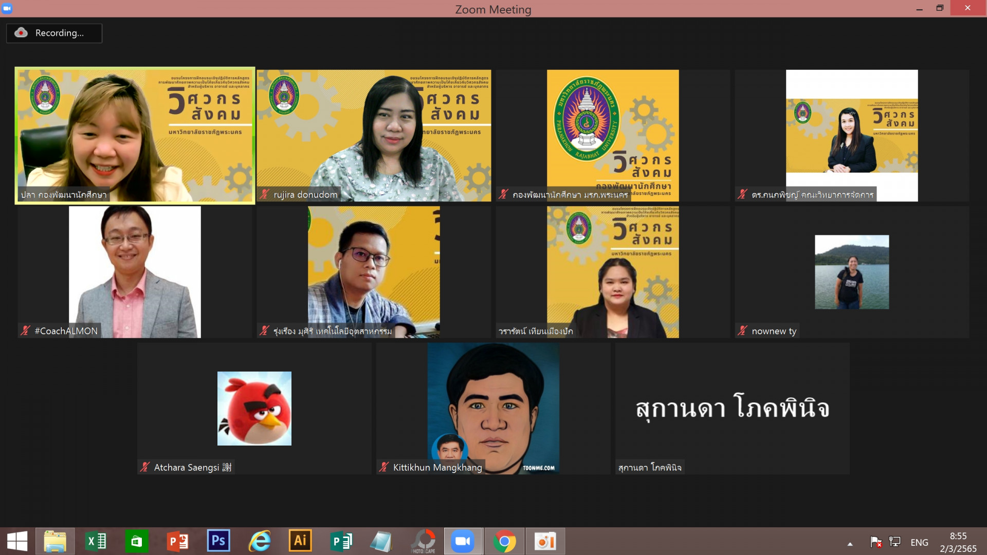Viewport: 987px width, 555px height.
Task: Click the network icon in system tray
Action: (x=895, y=542)
